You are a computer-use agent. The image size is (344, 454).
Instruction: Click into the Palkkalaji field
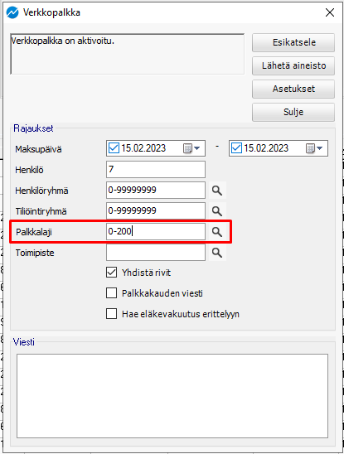coord(156,232)
